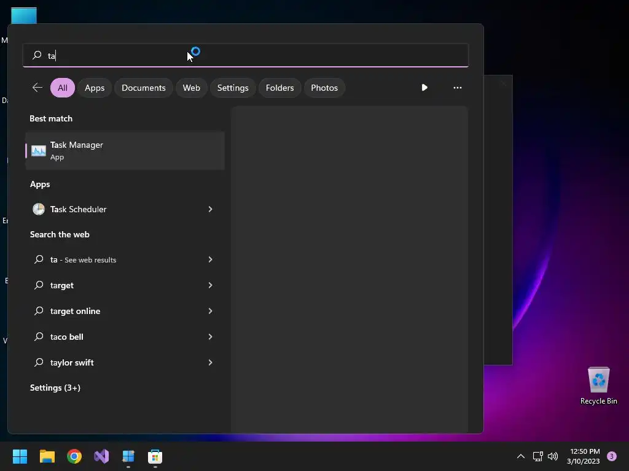Select the 'target online' web suggestion
The height and width of the screenshot is (471, 629).
point(125,311)
